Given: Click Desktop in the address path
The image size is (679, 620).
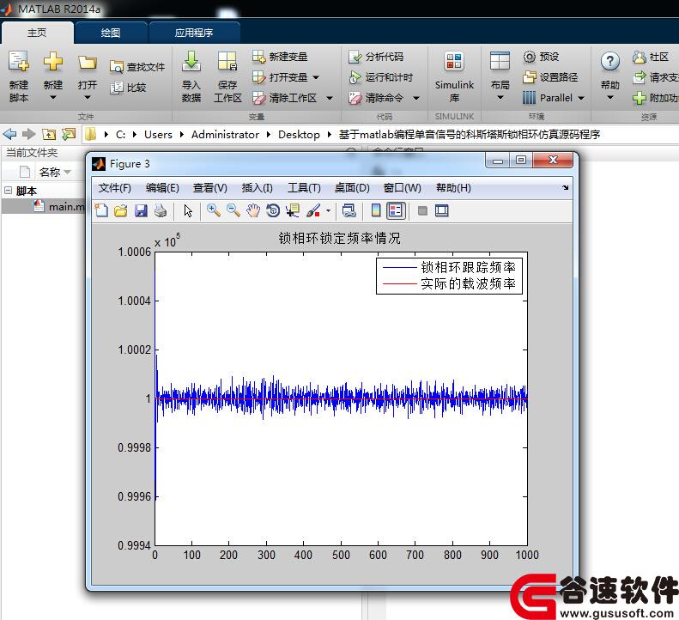Looking at the screenshot, I should tap(299, 135).
